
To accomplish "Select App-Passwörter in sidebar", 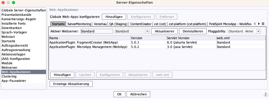I will tap(24, 81).
